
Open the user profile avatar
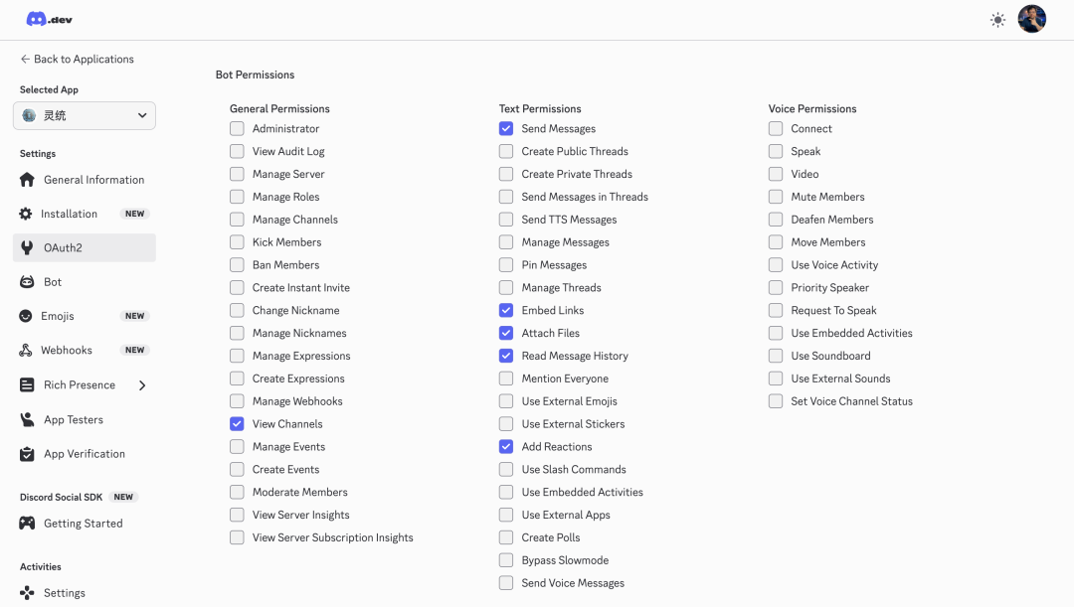coord(1031,19)
